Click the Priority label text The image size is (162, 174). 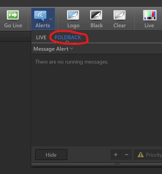coord(154,155)
